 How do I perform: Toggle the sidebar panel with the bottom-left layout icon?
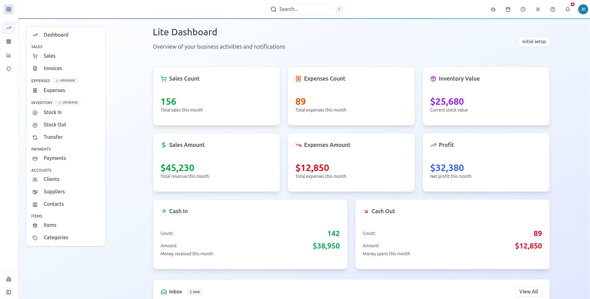point(8,292)
